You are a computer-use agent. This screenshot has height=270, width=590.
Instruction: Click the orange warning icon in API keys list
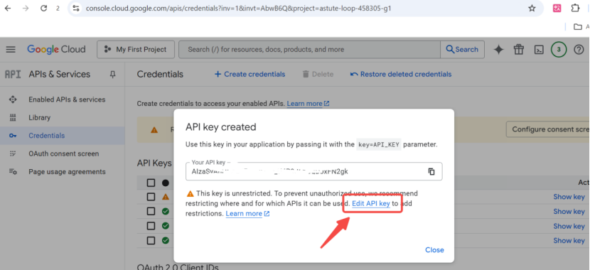pyautogui.click(x=165, y=197)
